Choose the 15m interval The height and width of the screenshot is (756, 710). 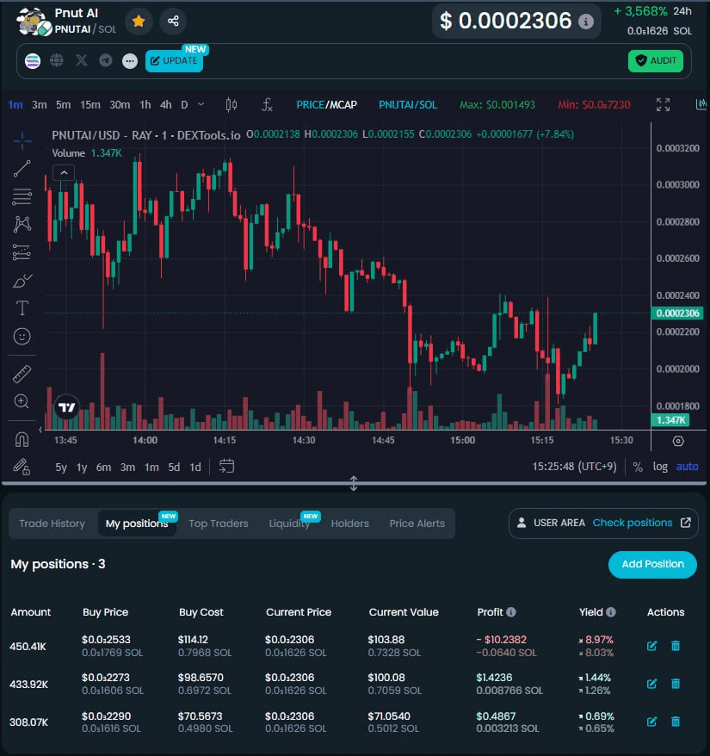pos(90,105)
